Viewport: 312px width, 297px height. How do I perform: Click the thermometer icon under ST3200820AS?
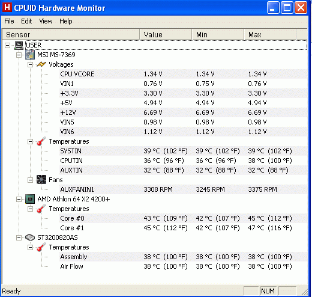[x=41, y=247]
